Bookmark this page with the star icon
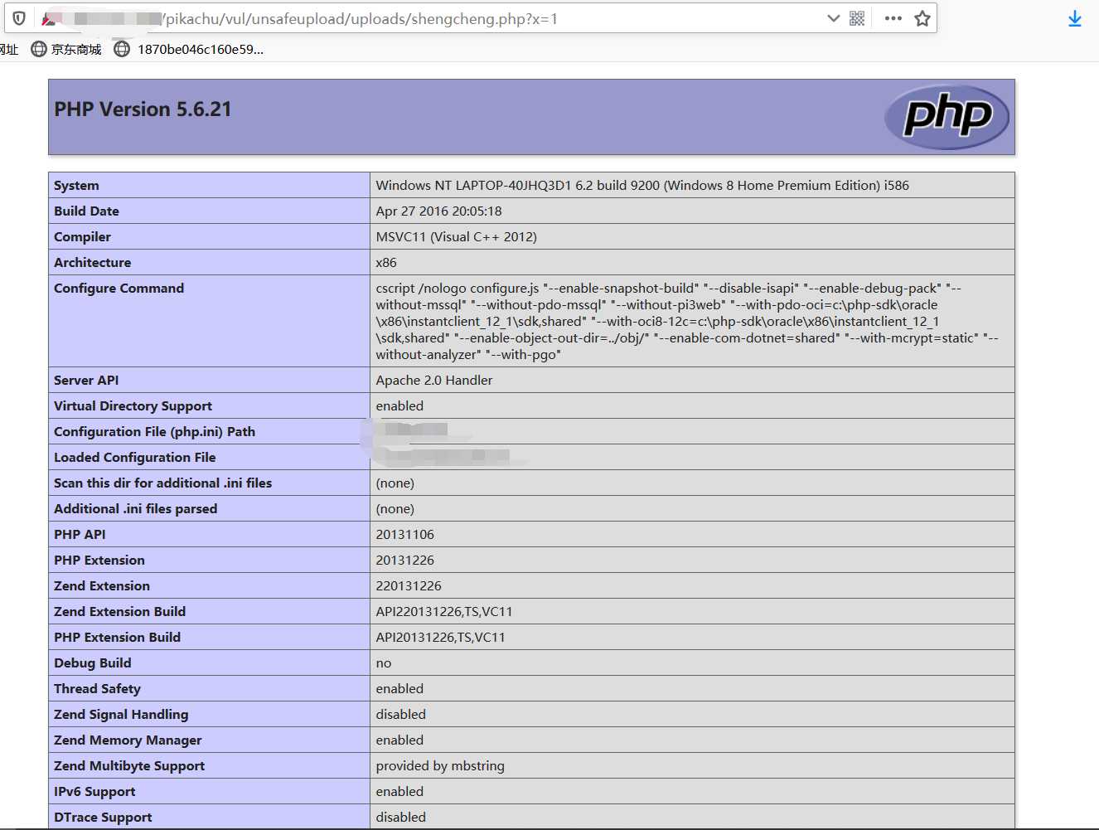The image size is (1099, 830). [922, 18]
